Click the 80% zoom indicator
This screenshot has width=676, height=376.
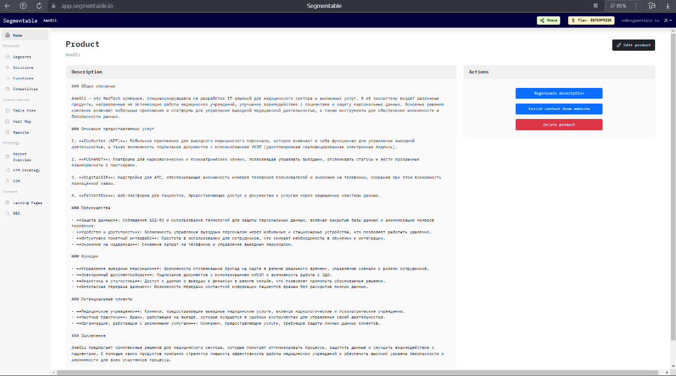coord(618,6)
